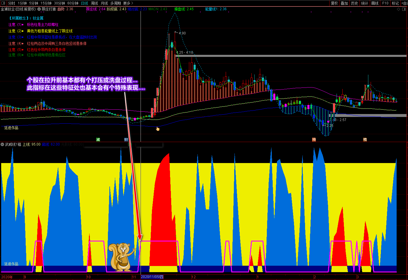Screen dimensions: 408x280
Task: Click the diamond icon at top right
Action: 399,9
